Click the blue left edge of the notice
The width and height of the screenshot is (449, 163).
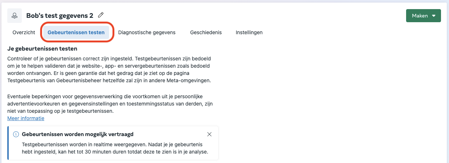(8, 143)
